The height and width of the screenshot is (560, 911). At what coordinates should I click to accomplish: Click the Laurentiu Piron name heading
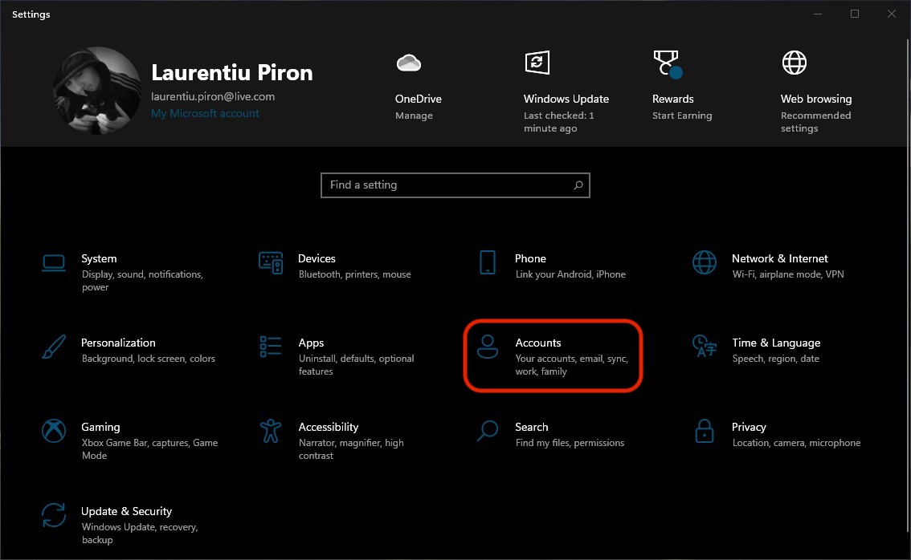[x=232, y=72]
